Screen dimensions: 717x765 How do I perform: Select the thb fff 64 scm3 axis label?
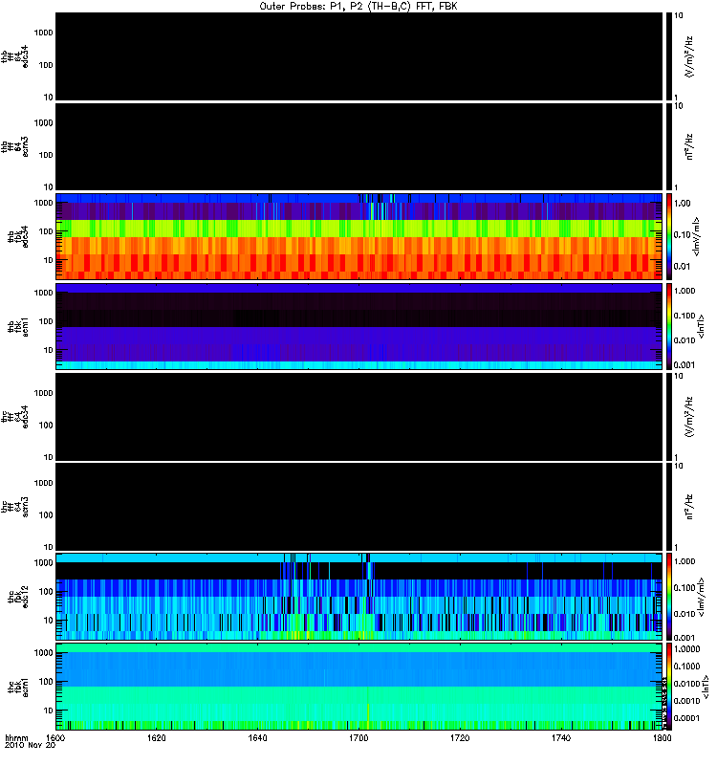click(x=14, y=146)
